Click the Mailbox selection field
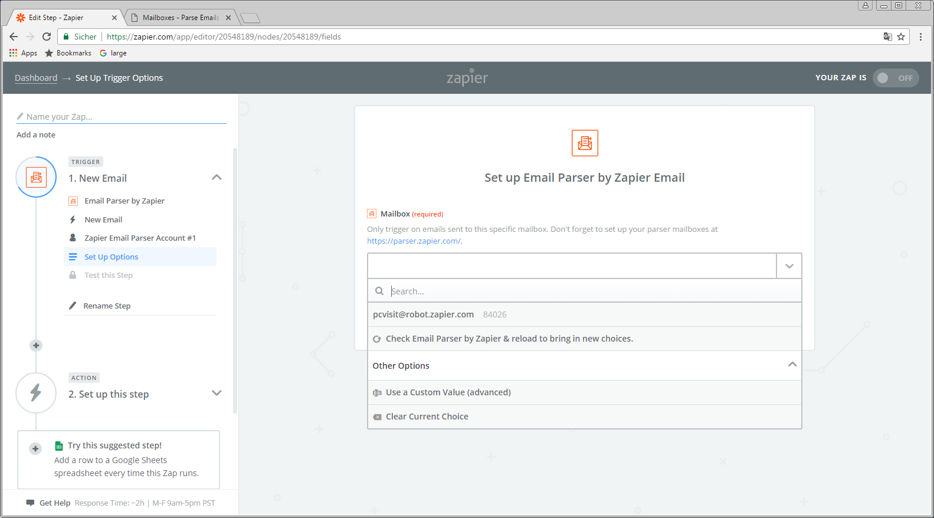Viewport: 934px width, 518px height. coord(572,266)
